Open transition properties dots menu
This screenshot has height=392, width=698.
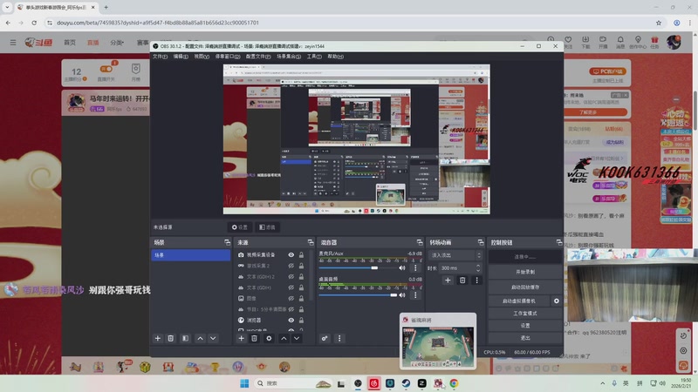point(476,280)
